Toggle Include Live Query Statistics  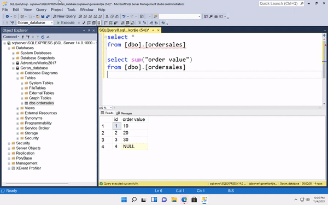[x=110, y=22]
